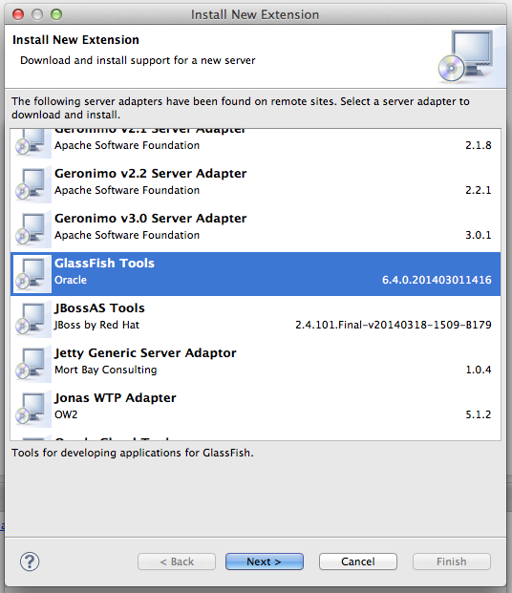
Task: Click version number 5.1.2
Action: pos(479,414)
